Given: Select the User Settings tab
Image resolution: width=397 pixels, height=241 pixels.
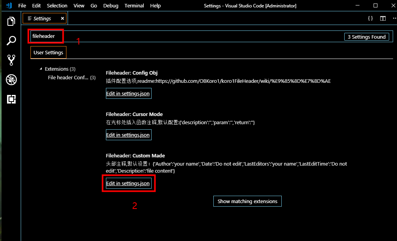Looking at the screenshot, I should [x=48, y=52].
